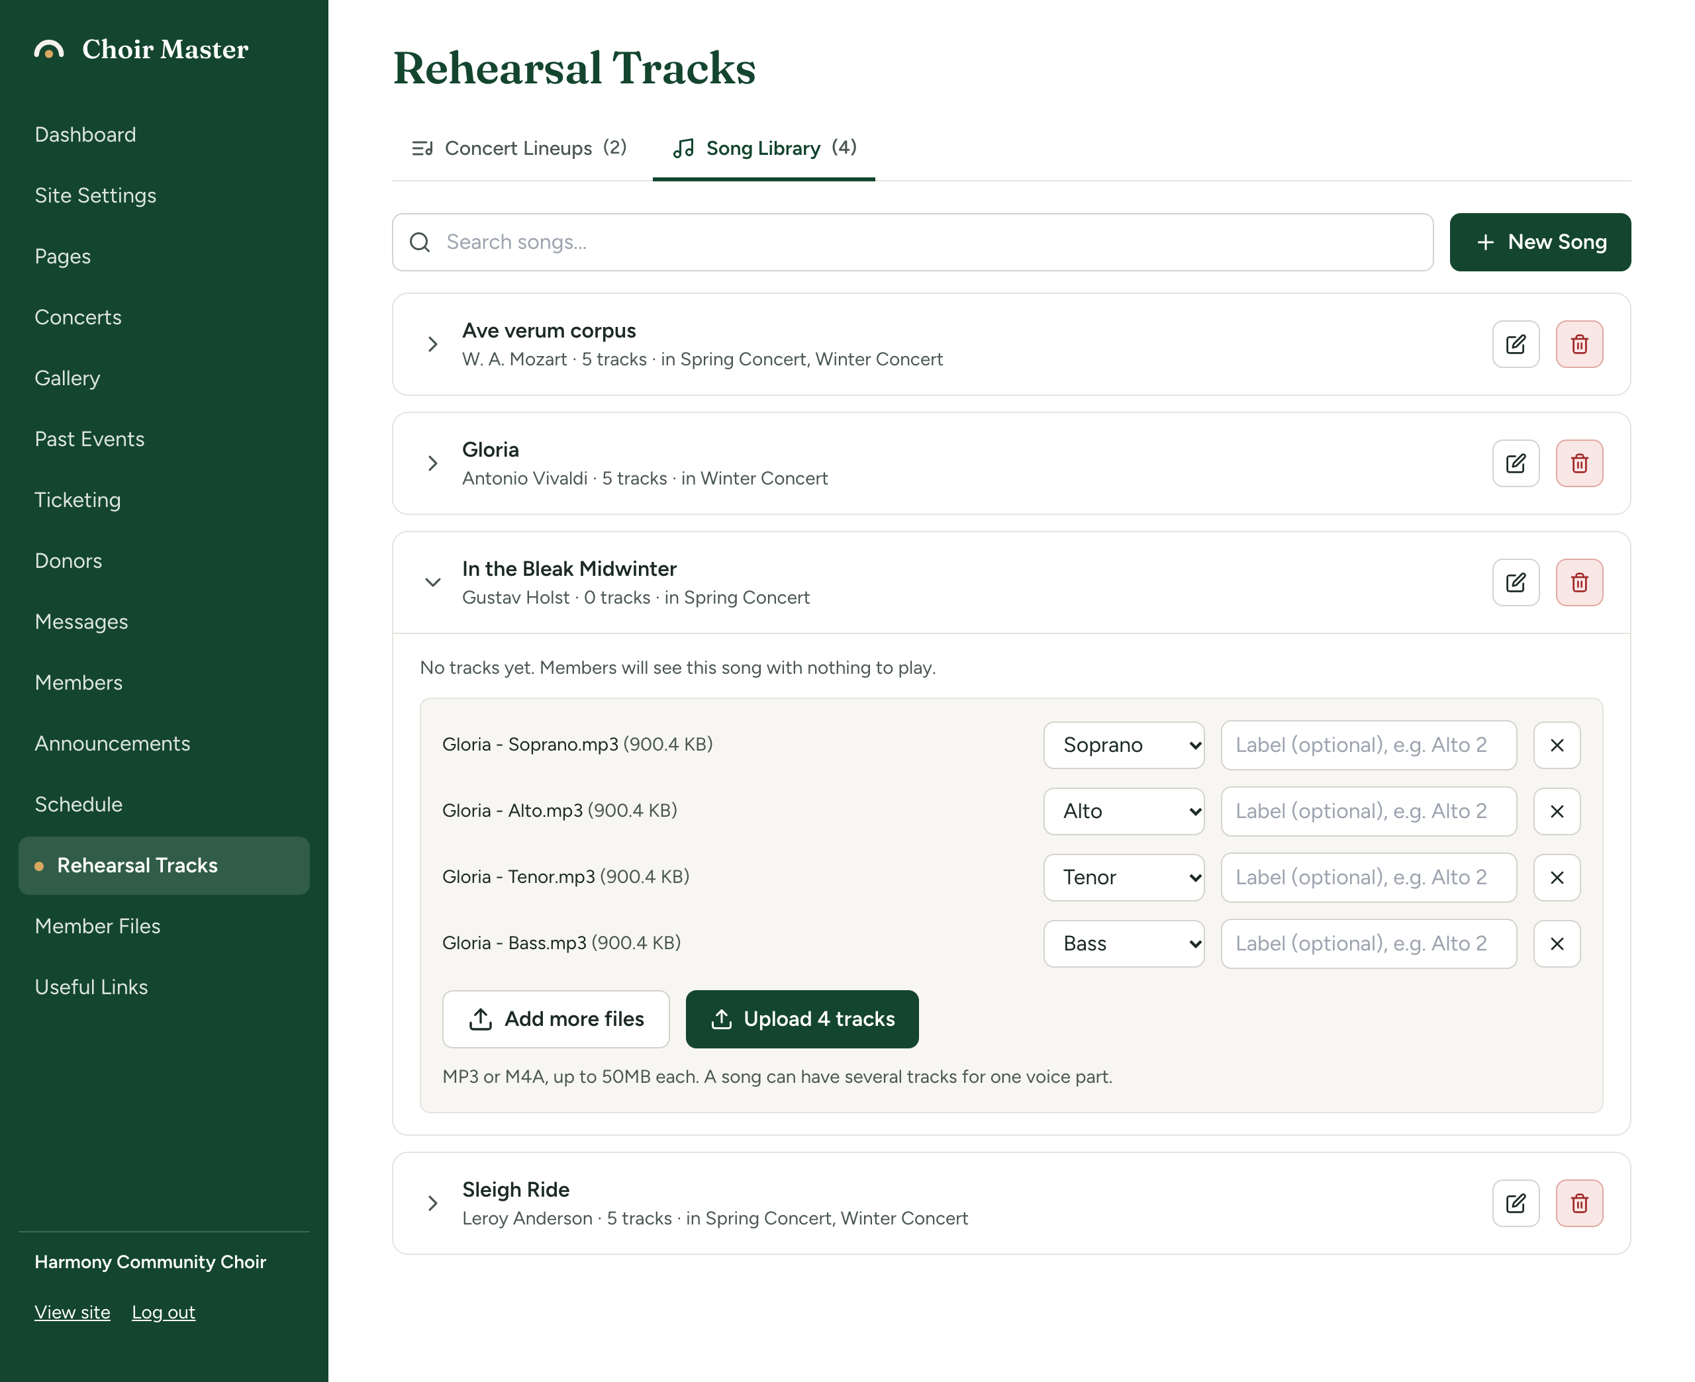The height and width of the screenshot is (1382, 1695).
Task: Click the search magnifier icon
Action: pos(420,242)
